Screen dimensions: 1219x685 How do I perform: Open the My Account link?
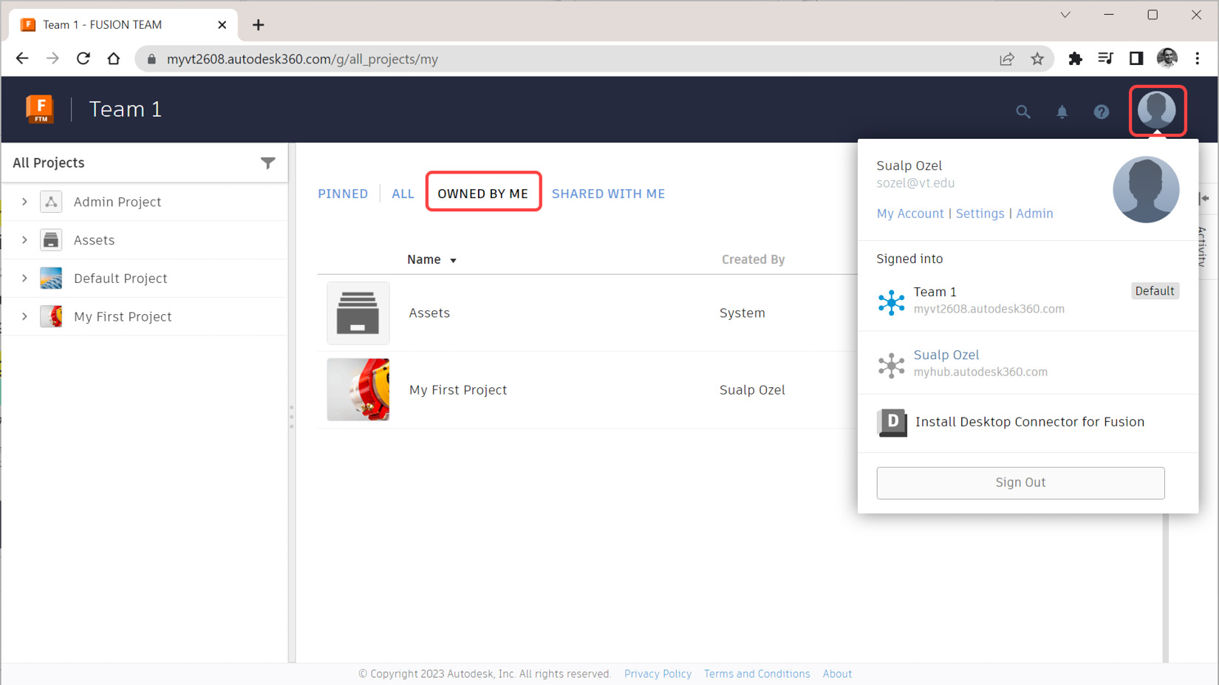[x=909, y=214]
